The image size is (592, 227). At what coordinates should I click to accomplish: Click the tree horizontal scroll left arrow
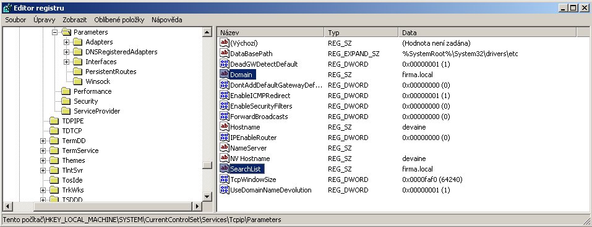(8, 206)
